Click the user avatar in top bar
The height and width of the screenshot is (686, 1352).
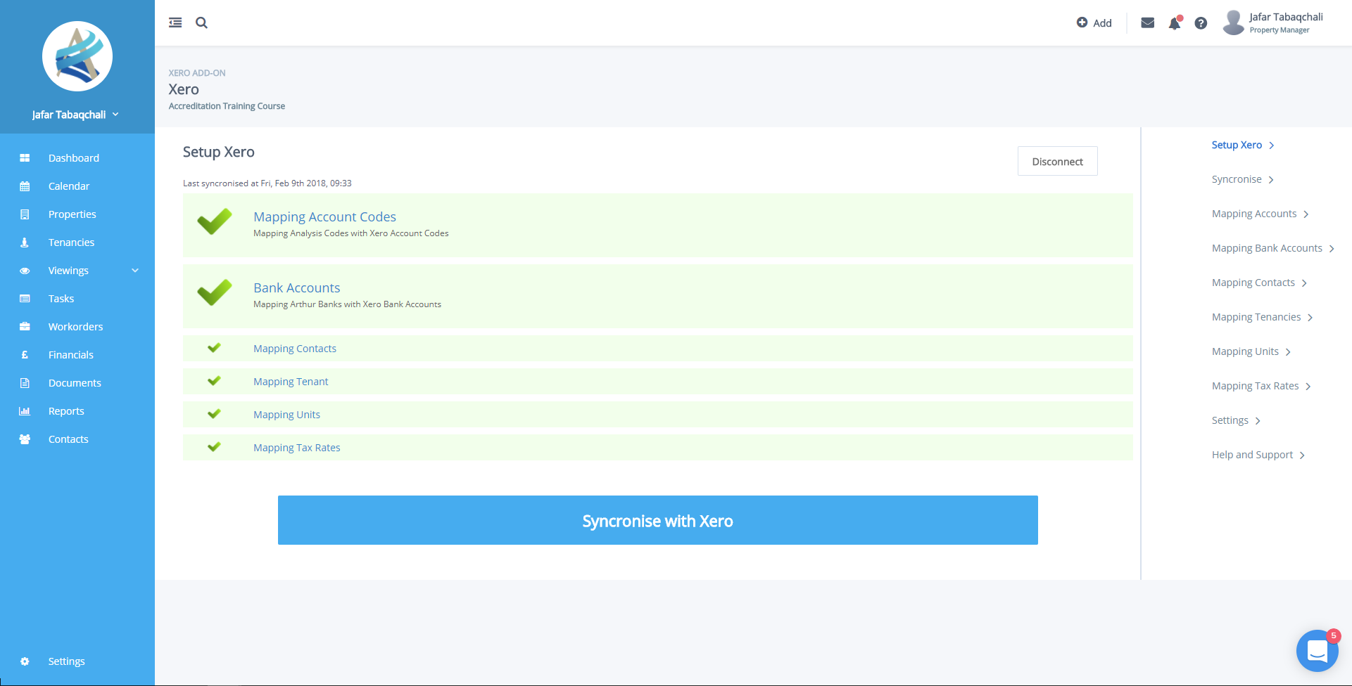[x=1234, y=22]
